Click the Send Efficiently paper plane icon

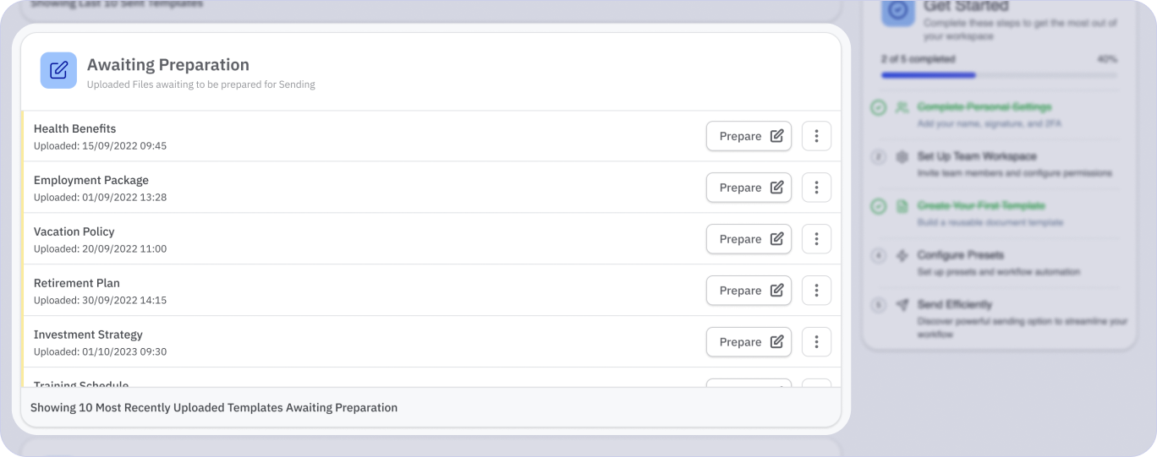[902, 304]
